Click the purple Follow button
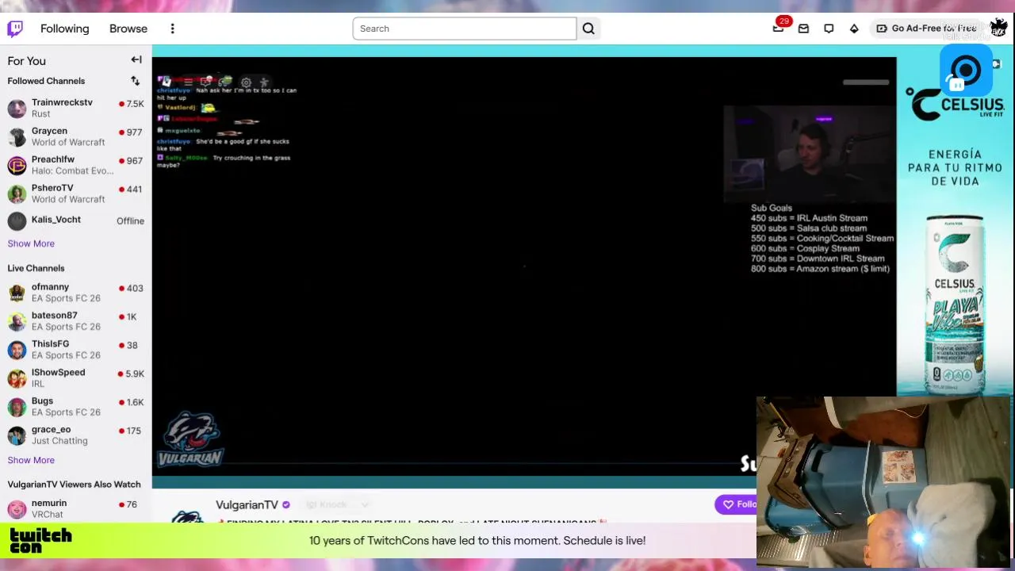The image size is (1015, 571). [x=736, y=504]
